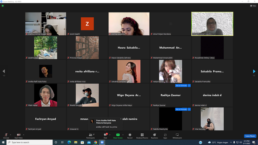Expand audio options arrow next to Unmute
The width and height of the screenshot is (258, 145).
(x=10, y=135)
